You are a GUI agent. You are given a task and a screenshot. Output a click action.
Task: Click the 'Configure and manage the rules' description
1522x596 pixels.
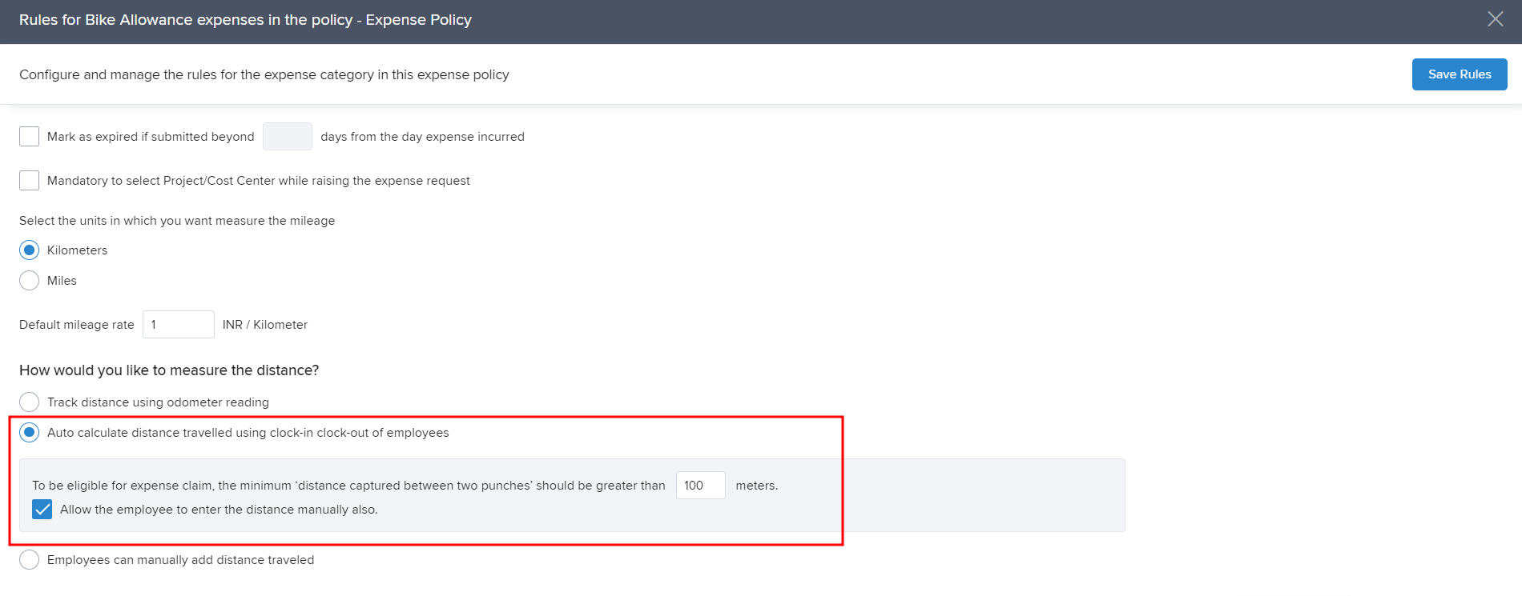(264, 74)
